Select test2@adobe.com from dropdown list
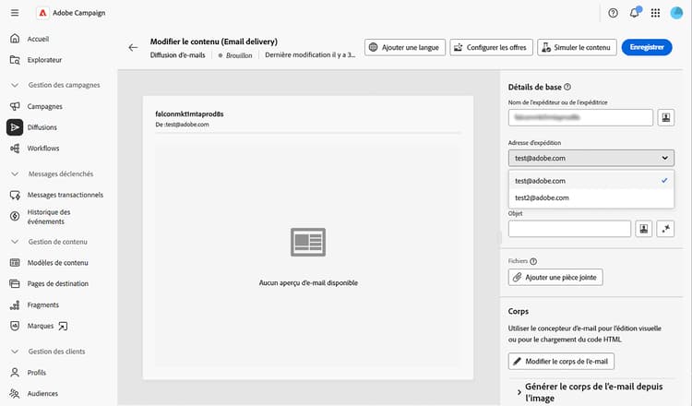692x406 pixels. pos(591,197)
